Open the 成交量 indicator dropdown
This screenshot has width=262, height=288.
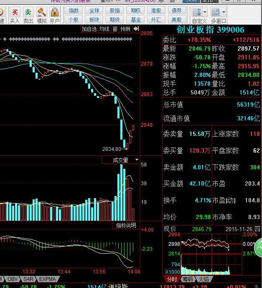137,160
